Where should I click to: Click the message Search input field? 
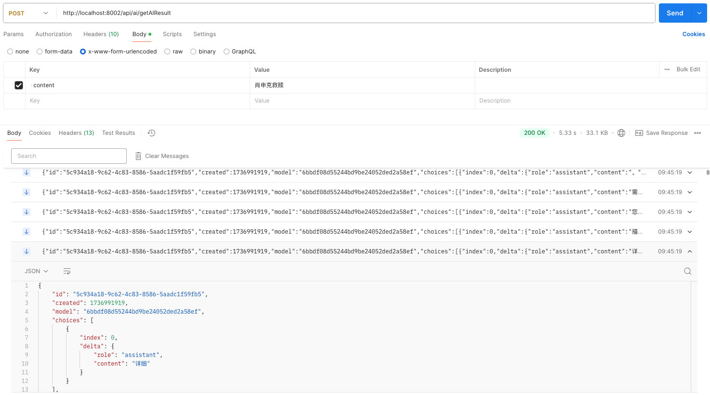69,156
